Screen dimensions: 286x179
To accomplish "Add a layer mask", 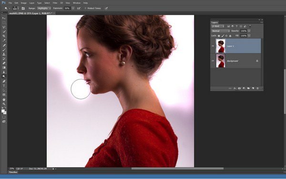I will pyautogui.click(x=239, y=89).
